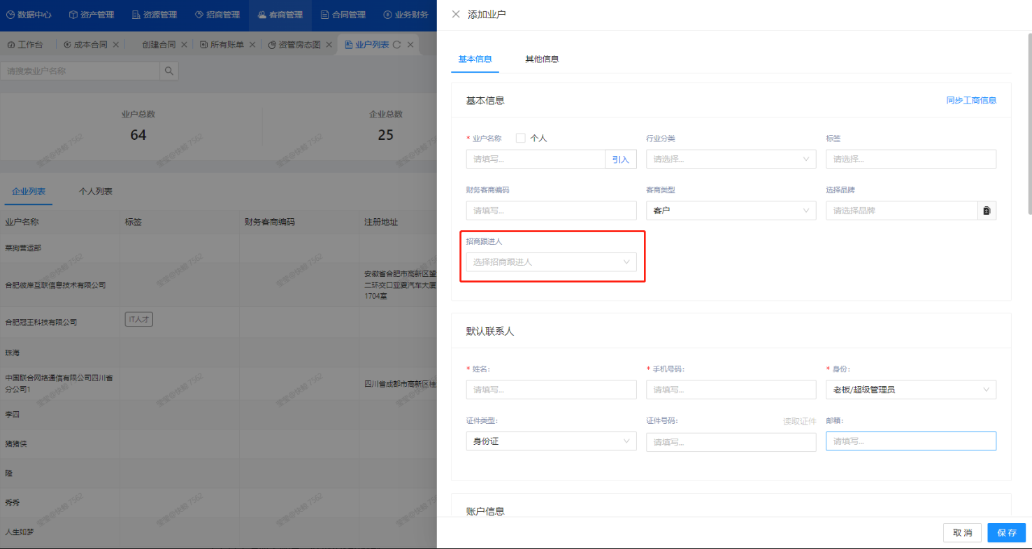Screen dimensions: 1032x549
Task: Open 招商管理 in the top navigation
Action: point(217,15)
